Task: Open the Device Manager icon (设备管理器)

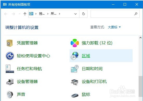Action: click(10, 82)
